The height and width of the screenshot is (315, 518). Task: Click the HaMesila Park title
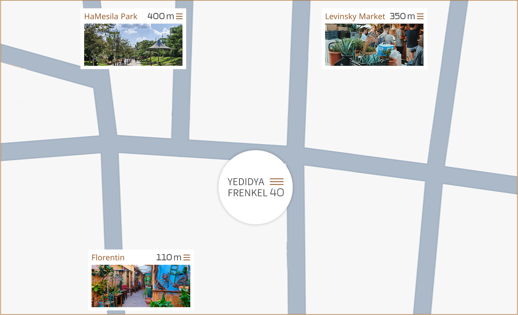pos(111,16)
